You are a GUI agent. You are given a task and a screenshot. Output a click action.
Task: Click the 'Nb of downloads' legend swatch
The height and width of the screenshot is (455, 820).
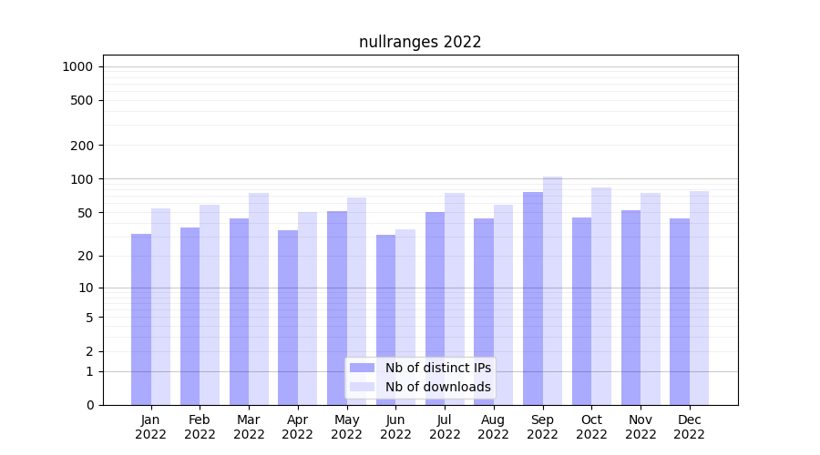[362, 387]
